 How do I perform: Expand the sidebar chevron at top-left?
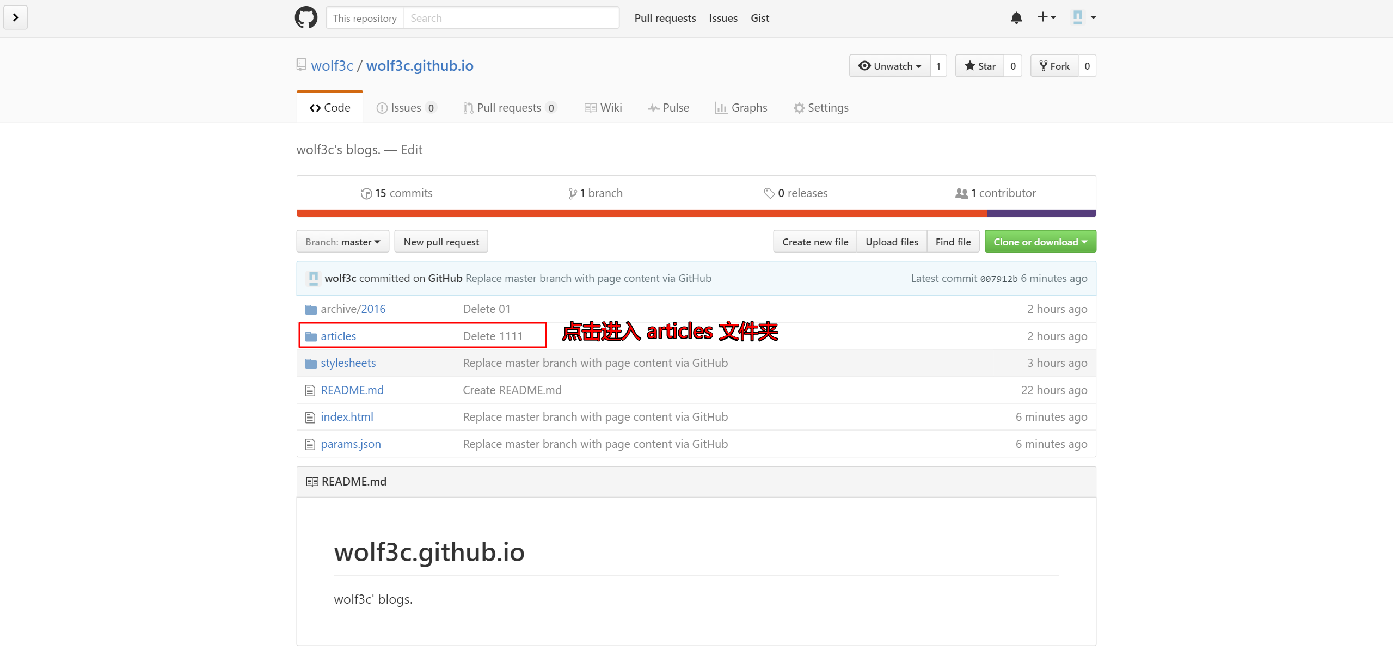tap(15, 17)
